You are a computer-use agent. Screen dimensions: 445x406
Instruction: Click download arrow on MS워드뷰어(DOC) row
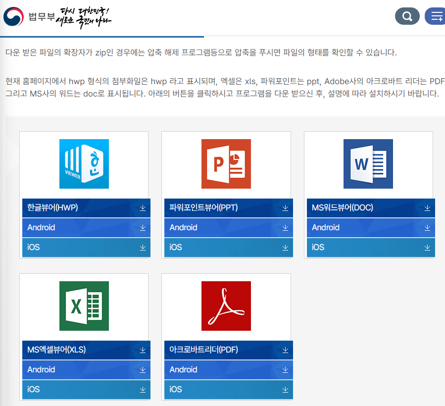pos(427,208)
